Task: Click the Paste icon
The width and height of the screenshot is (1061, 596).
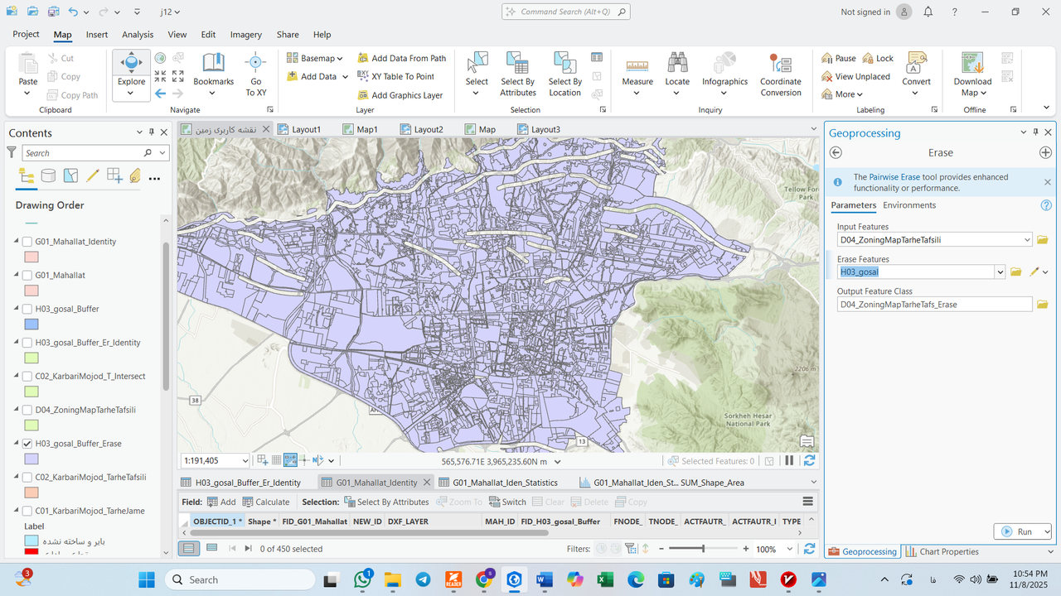Action: (x=28, y=63)
